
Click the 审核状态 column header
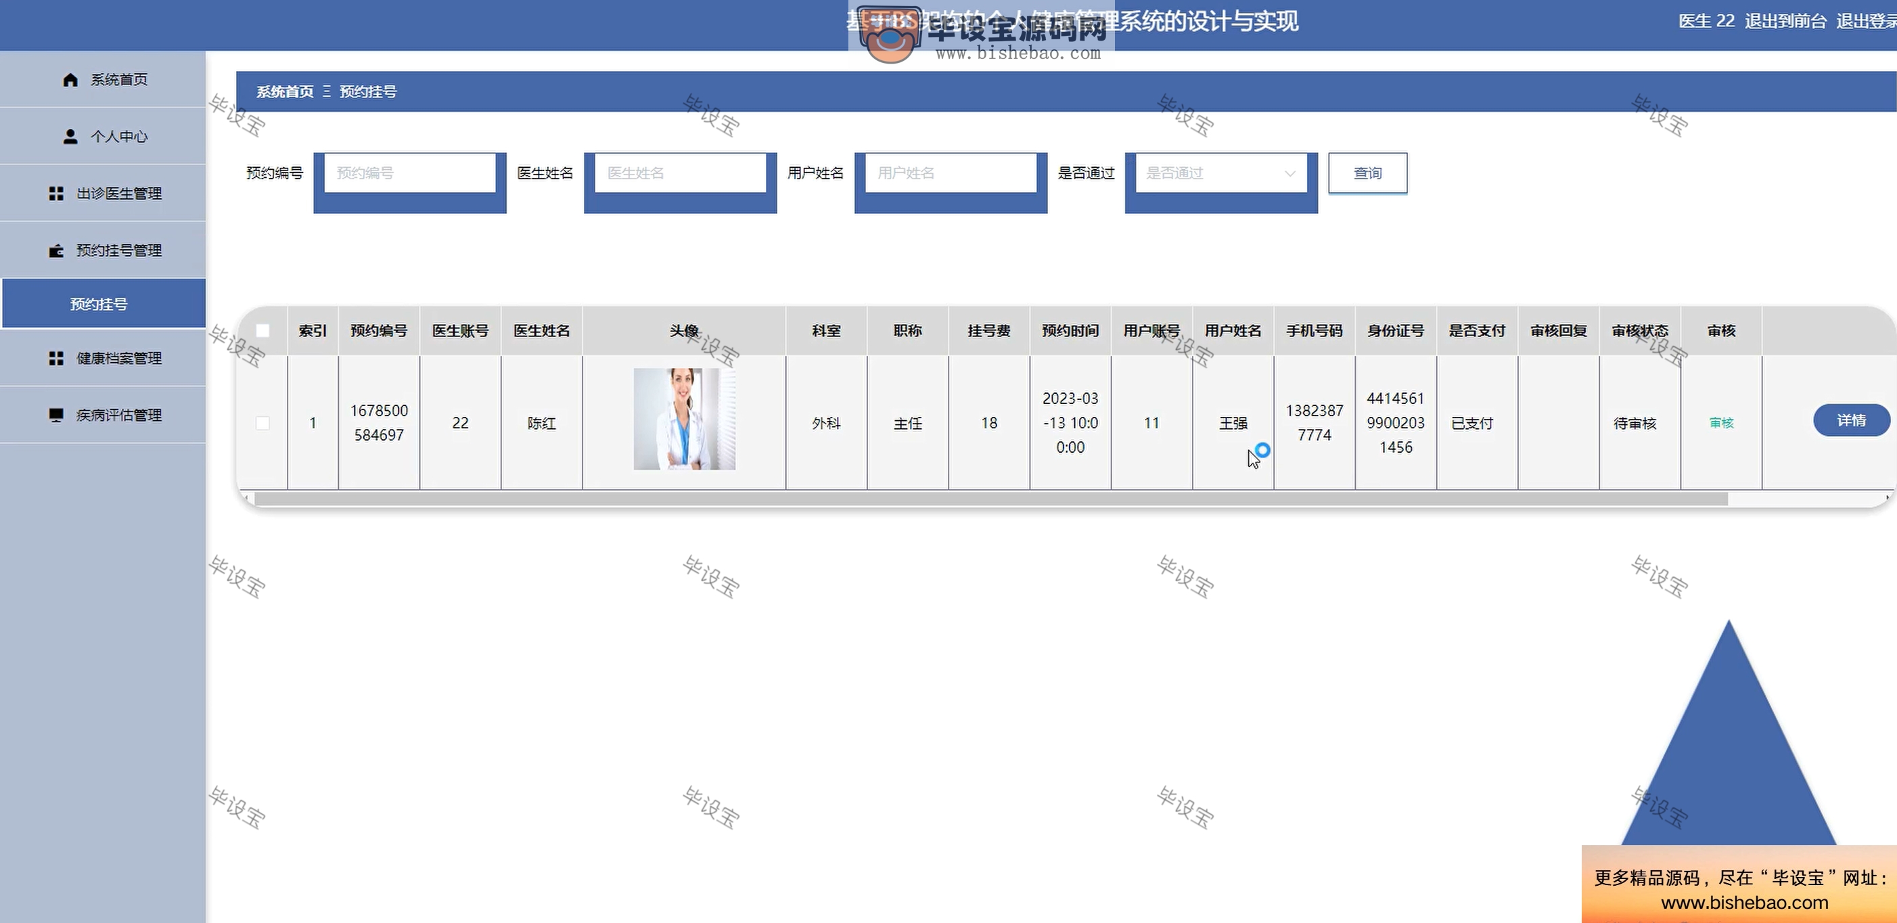coord(1640,331)
